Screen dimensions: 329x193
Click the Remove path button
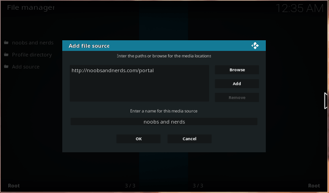[x=237, y=98]
